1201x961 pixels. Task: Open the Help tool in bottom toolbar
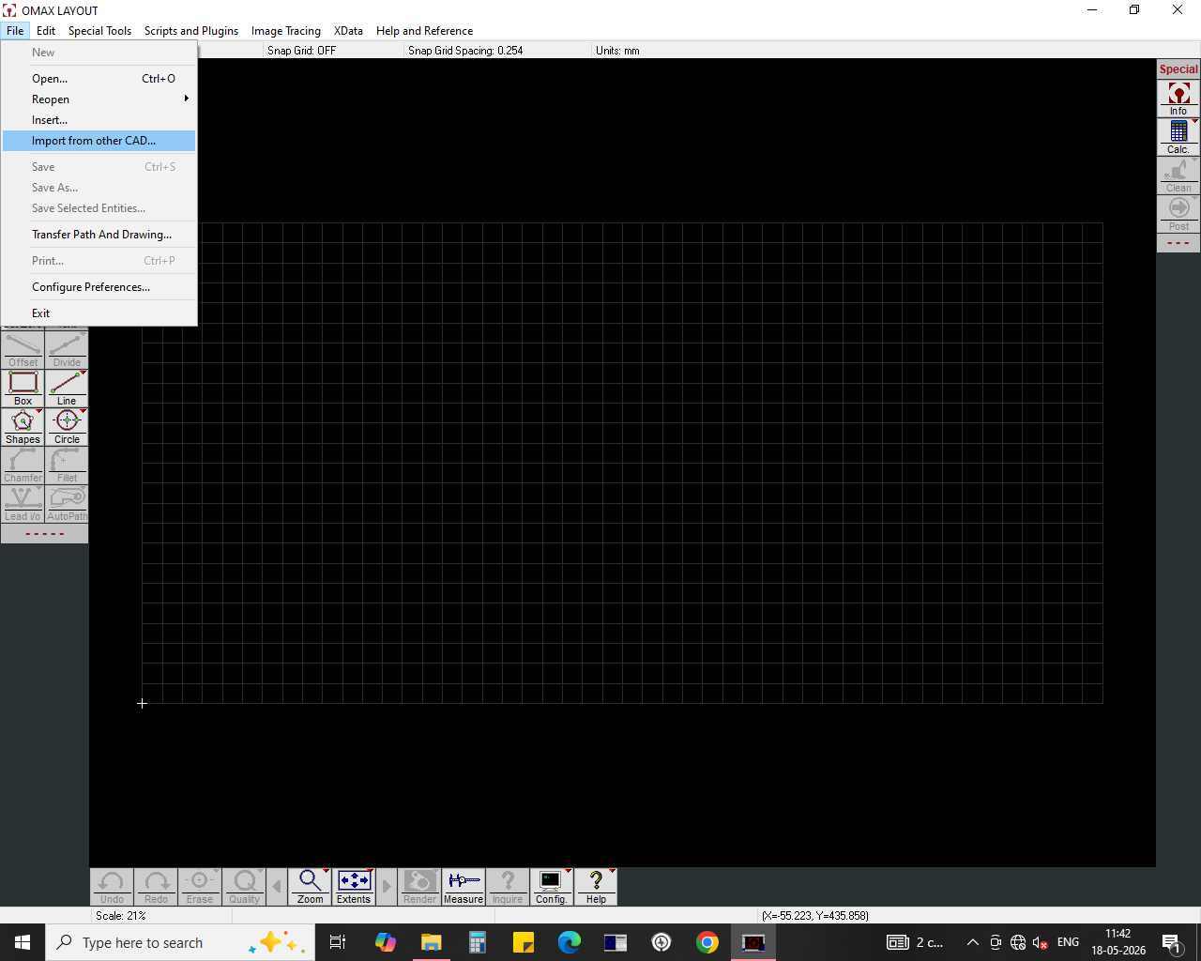tap(596, 887)
